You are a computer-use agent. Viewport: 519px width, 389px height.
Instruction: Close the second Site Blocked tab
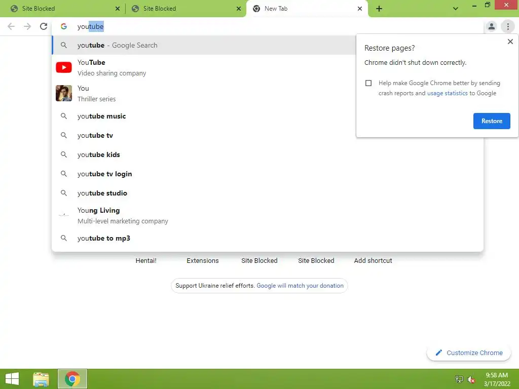pyautogui.click(x=239, y=9)
